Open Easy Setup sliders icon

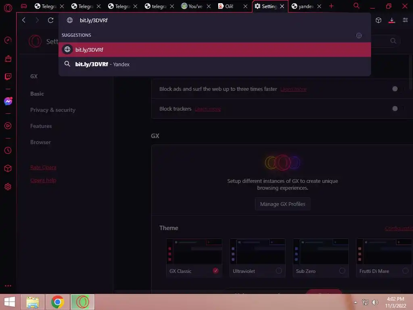[405, 20]
